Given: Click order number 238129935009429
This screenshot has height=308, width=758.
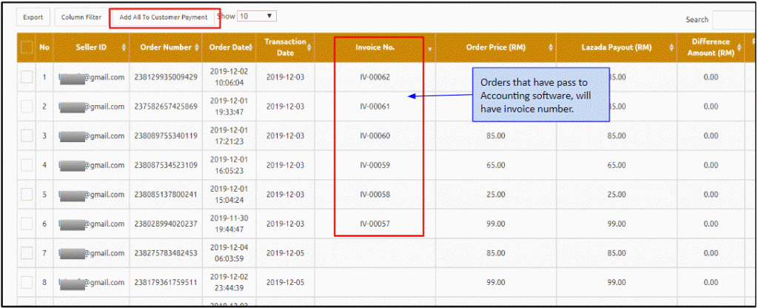Looking at the screenshot, I should [166, 77].
